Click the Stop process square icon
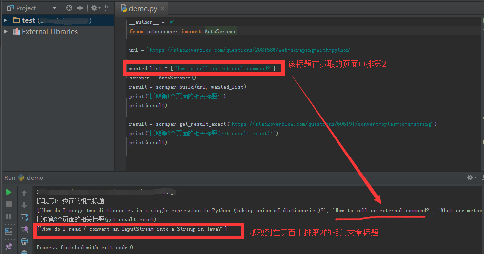The height and width of the screenshot is (254, 484). [9, 204]
